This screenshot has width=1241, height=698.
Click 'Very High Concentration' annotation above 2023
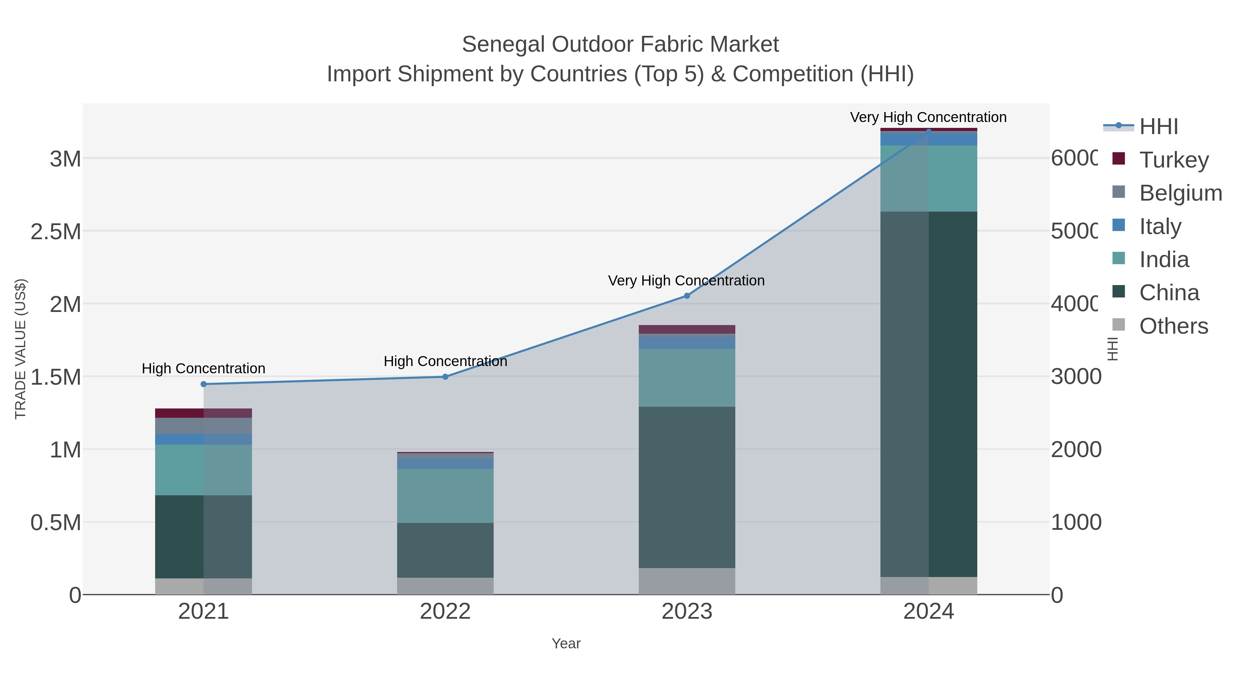tap(686, 281)
